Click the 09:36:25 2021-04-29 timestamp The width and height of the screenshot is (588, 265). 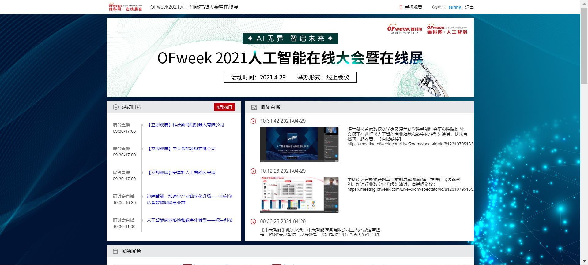(x=283, y=222)
